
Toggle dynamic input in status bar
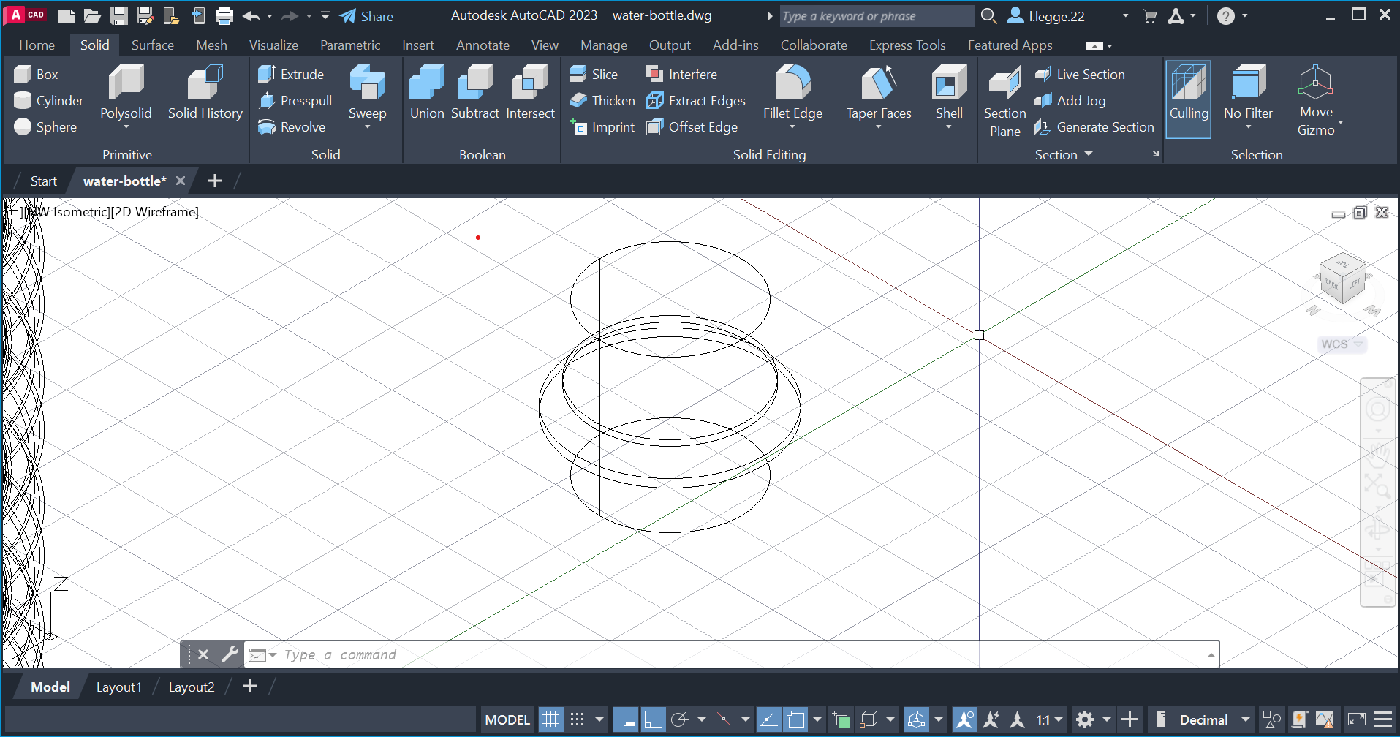625,719
